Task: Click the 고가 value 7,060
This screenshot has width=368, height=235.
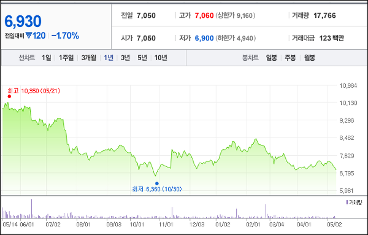Action: [204, 15]
